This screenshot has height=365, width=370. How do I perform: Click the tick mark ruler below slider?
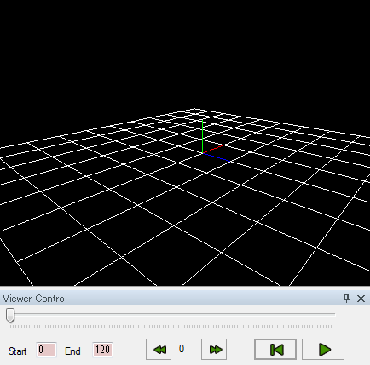[171, 327]
